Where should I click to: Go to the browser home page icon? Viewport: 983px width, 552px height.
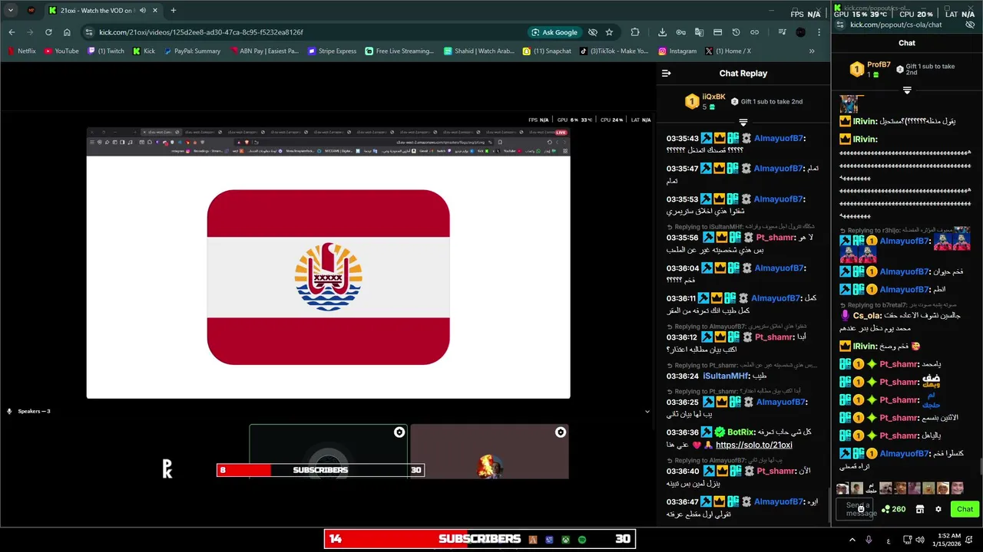(67, 32)
